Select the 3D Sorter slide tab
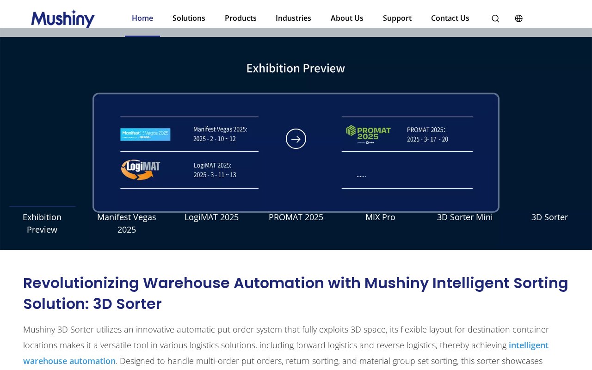Image resolution: width=592 pixels, height=370 pixels. click(549, 217)
